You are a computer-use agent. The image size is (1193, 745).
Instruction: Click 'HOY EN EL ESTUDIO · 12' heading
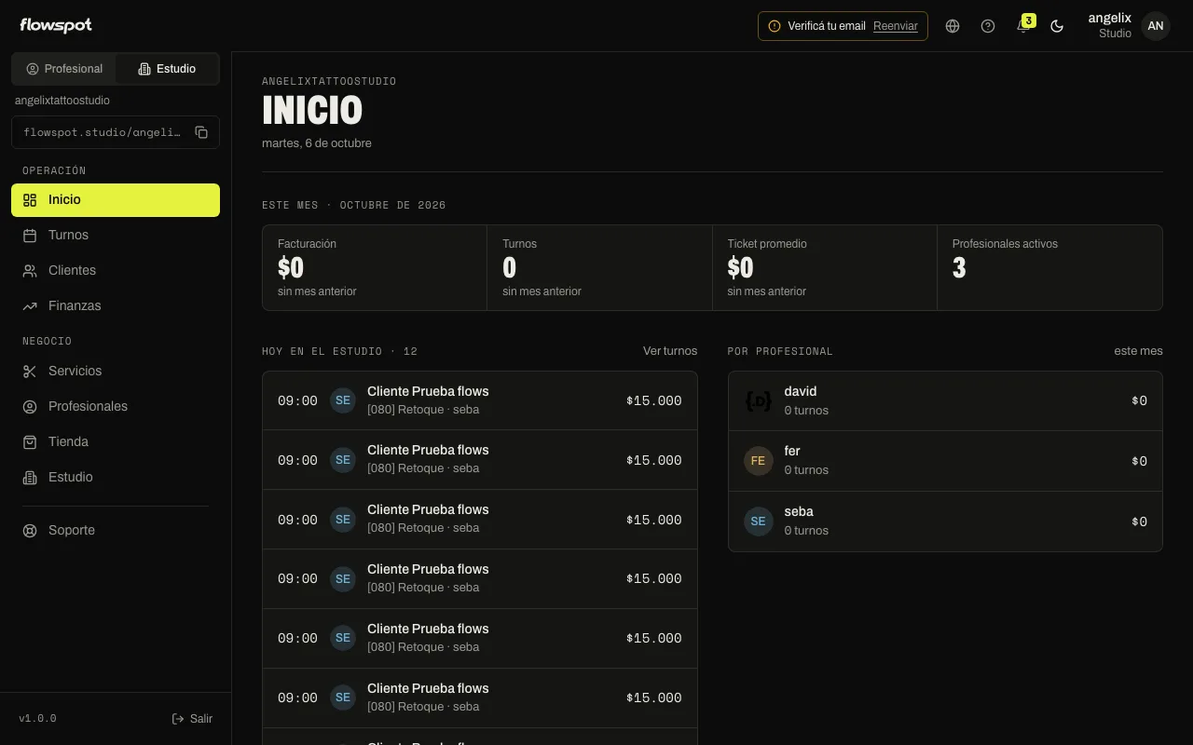(x=340, y=352)
